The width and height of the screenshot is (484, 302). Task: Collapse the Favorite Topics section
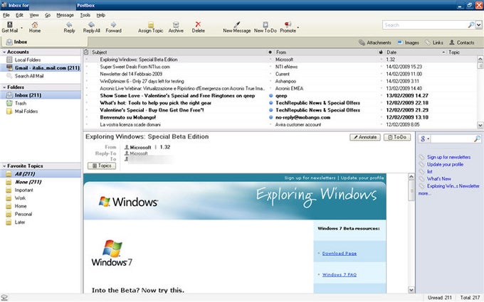tap(4, 166)
